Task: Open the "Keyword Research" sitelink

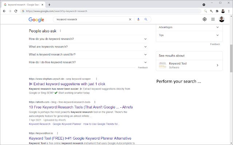Action: tap(40, 124)
